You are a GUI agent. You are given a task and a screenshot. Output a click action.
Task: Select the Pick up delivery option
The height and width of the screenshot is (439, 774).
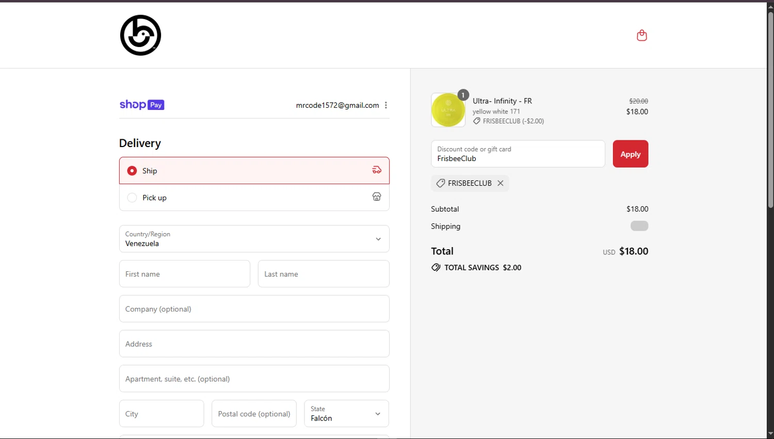click(x=132, y=198)
